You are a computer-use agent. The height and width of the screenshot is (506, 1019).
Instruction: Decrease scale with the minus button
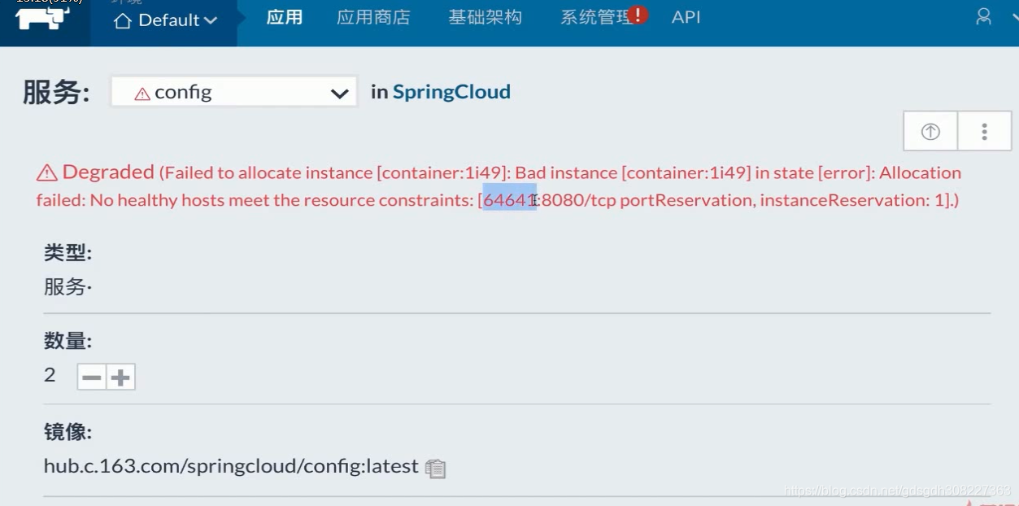click(x=92, y=377)
